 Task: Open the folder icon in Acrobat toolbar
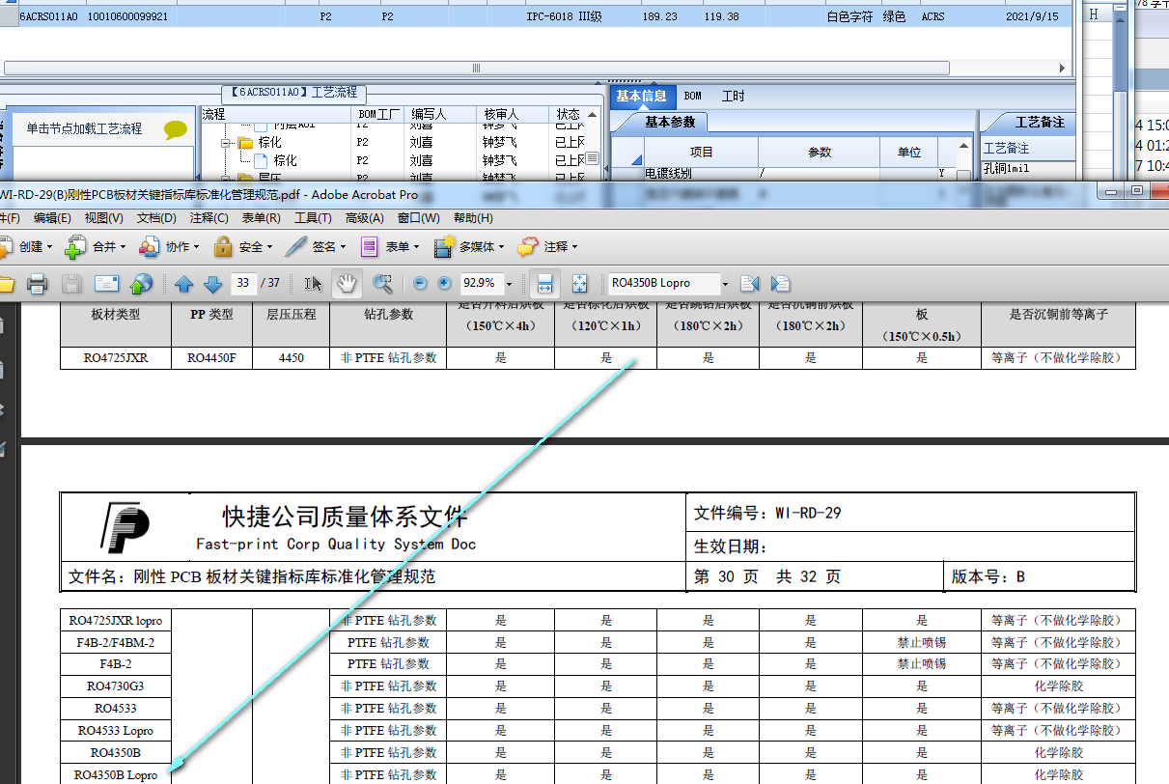[6, 284]
